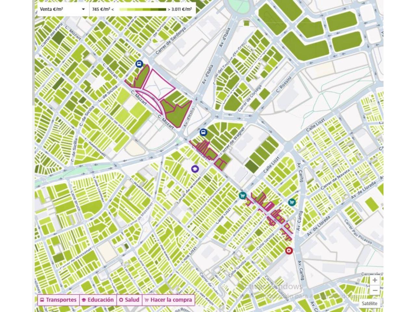Screen dimensions: 416x312
Task: Click the darkest green end of price legend
Action: 163,9
